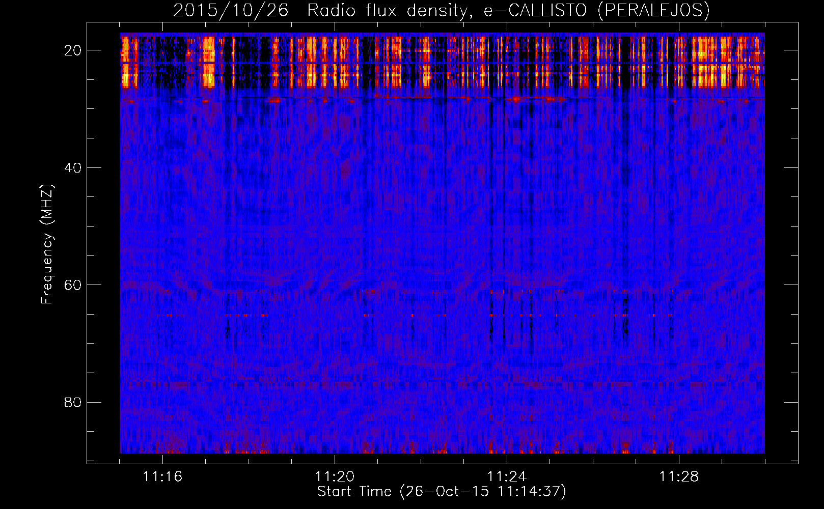Click the 11:16 time tick label
Screen dimensions: 824x509
click(x=162, y=477)
